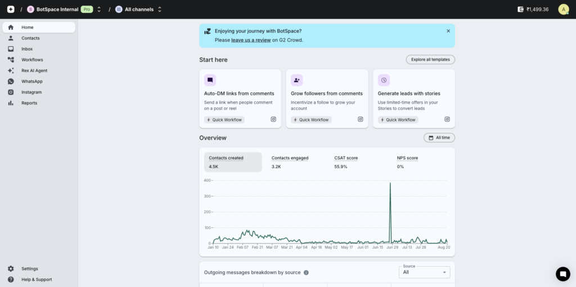Go to Workflows in the sidebar
Screen dimensions: 576x287
(39, 60)
